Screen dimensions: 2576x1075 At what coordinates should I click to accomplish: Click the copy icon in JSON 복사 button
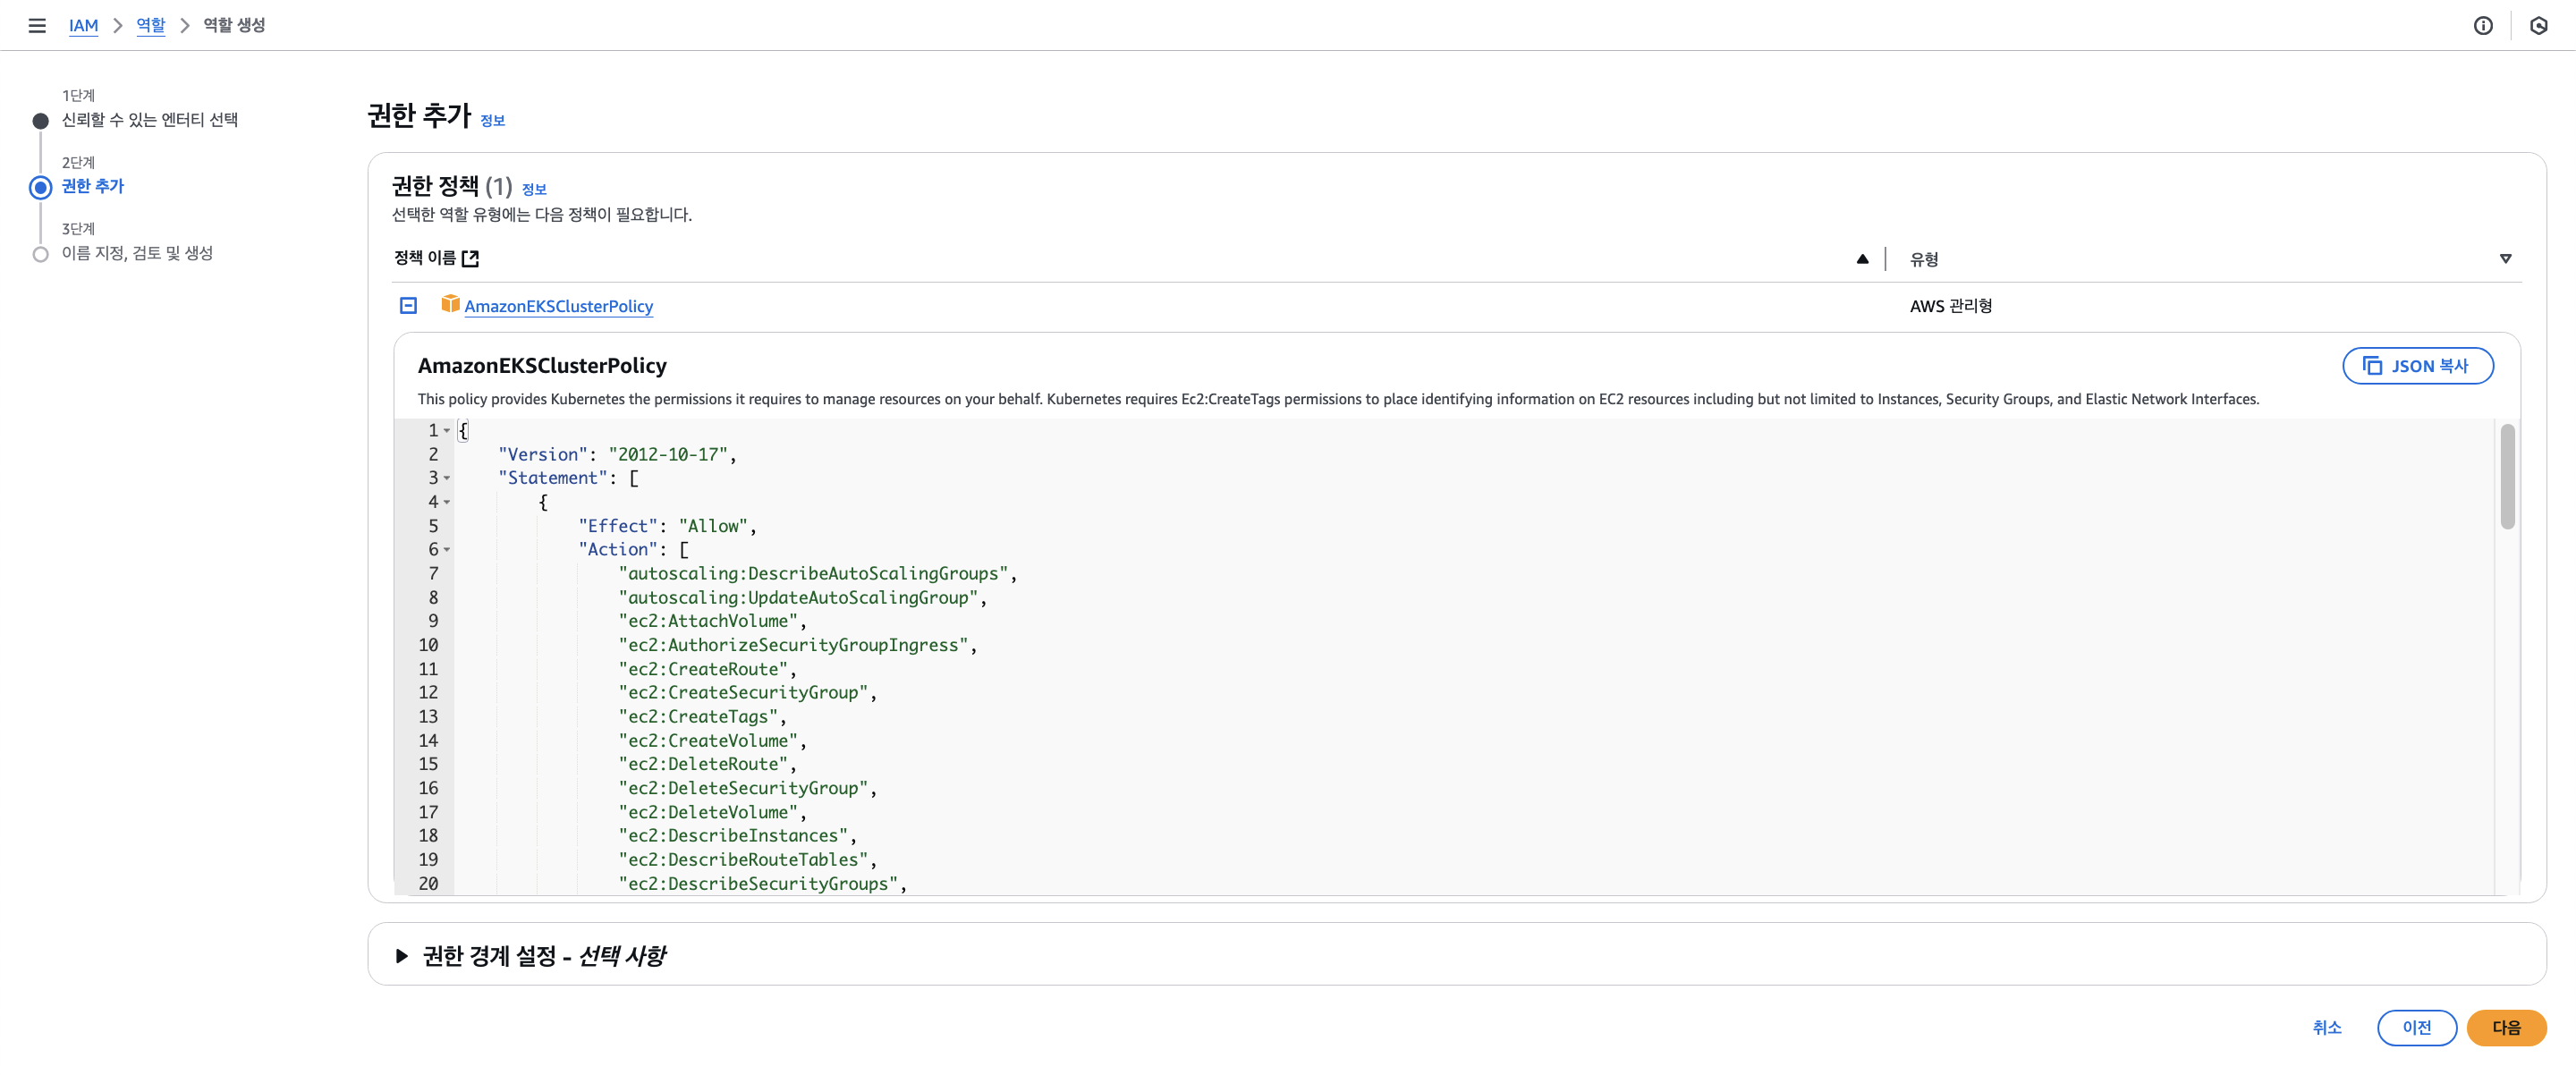[2371, 365]
